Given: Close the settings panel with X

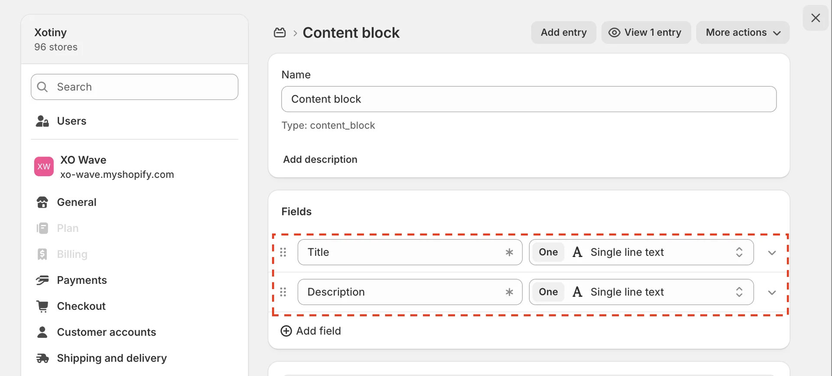Looking at the screenshot, I should point(816,18).
